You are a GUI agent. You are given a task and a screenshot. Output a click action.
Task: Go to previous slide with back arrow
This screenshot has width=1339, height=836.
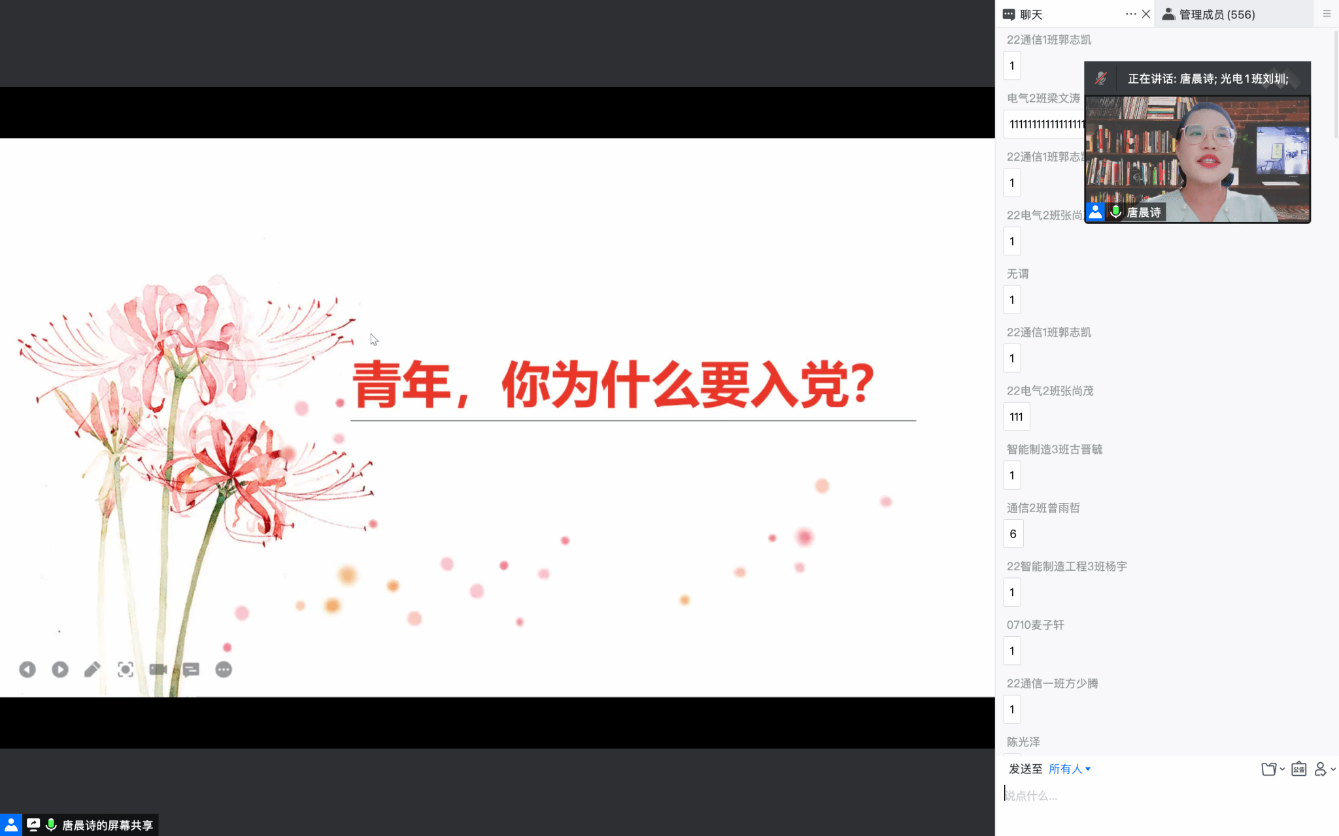27,669
